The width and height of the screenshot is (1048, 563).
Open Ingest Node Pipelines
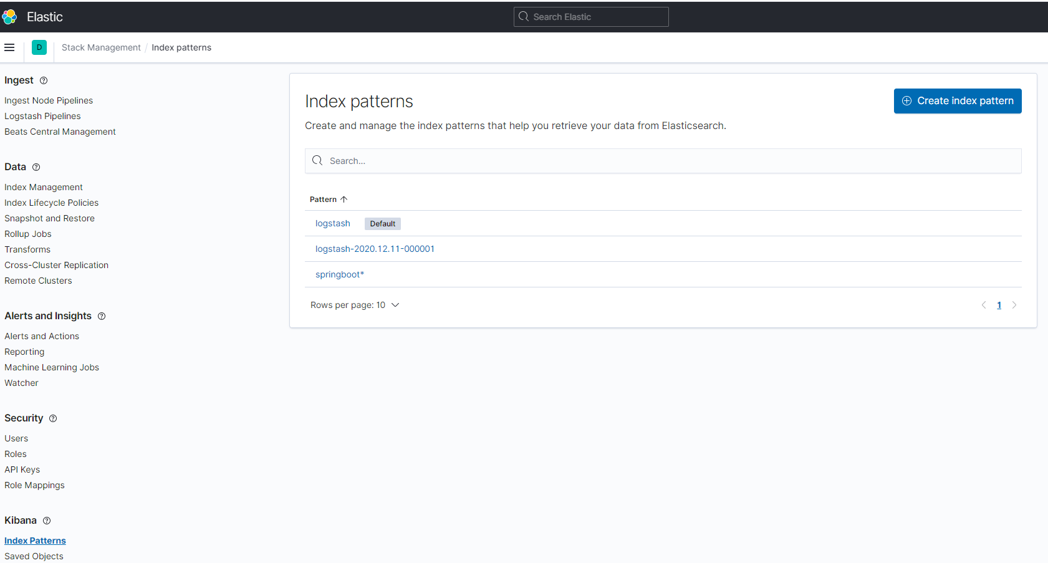point(49,100)
